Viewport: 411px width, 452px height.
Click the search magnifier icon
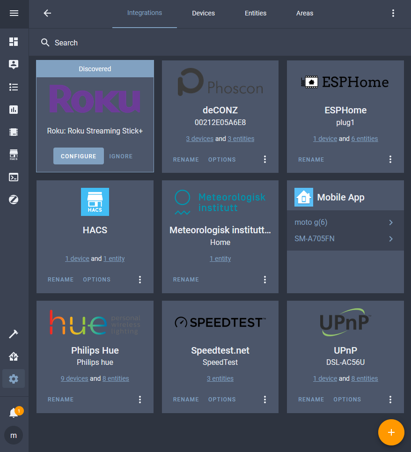point(45,43)
